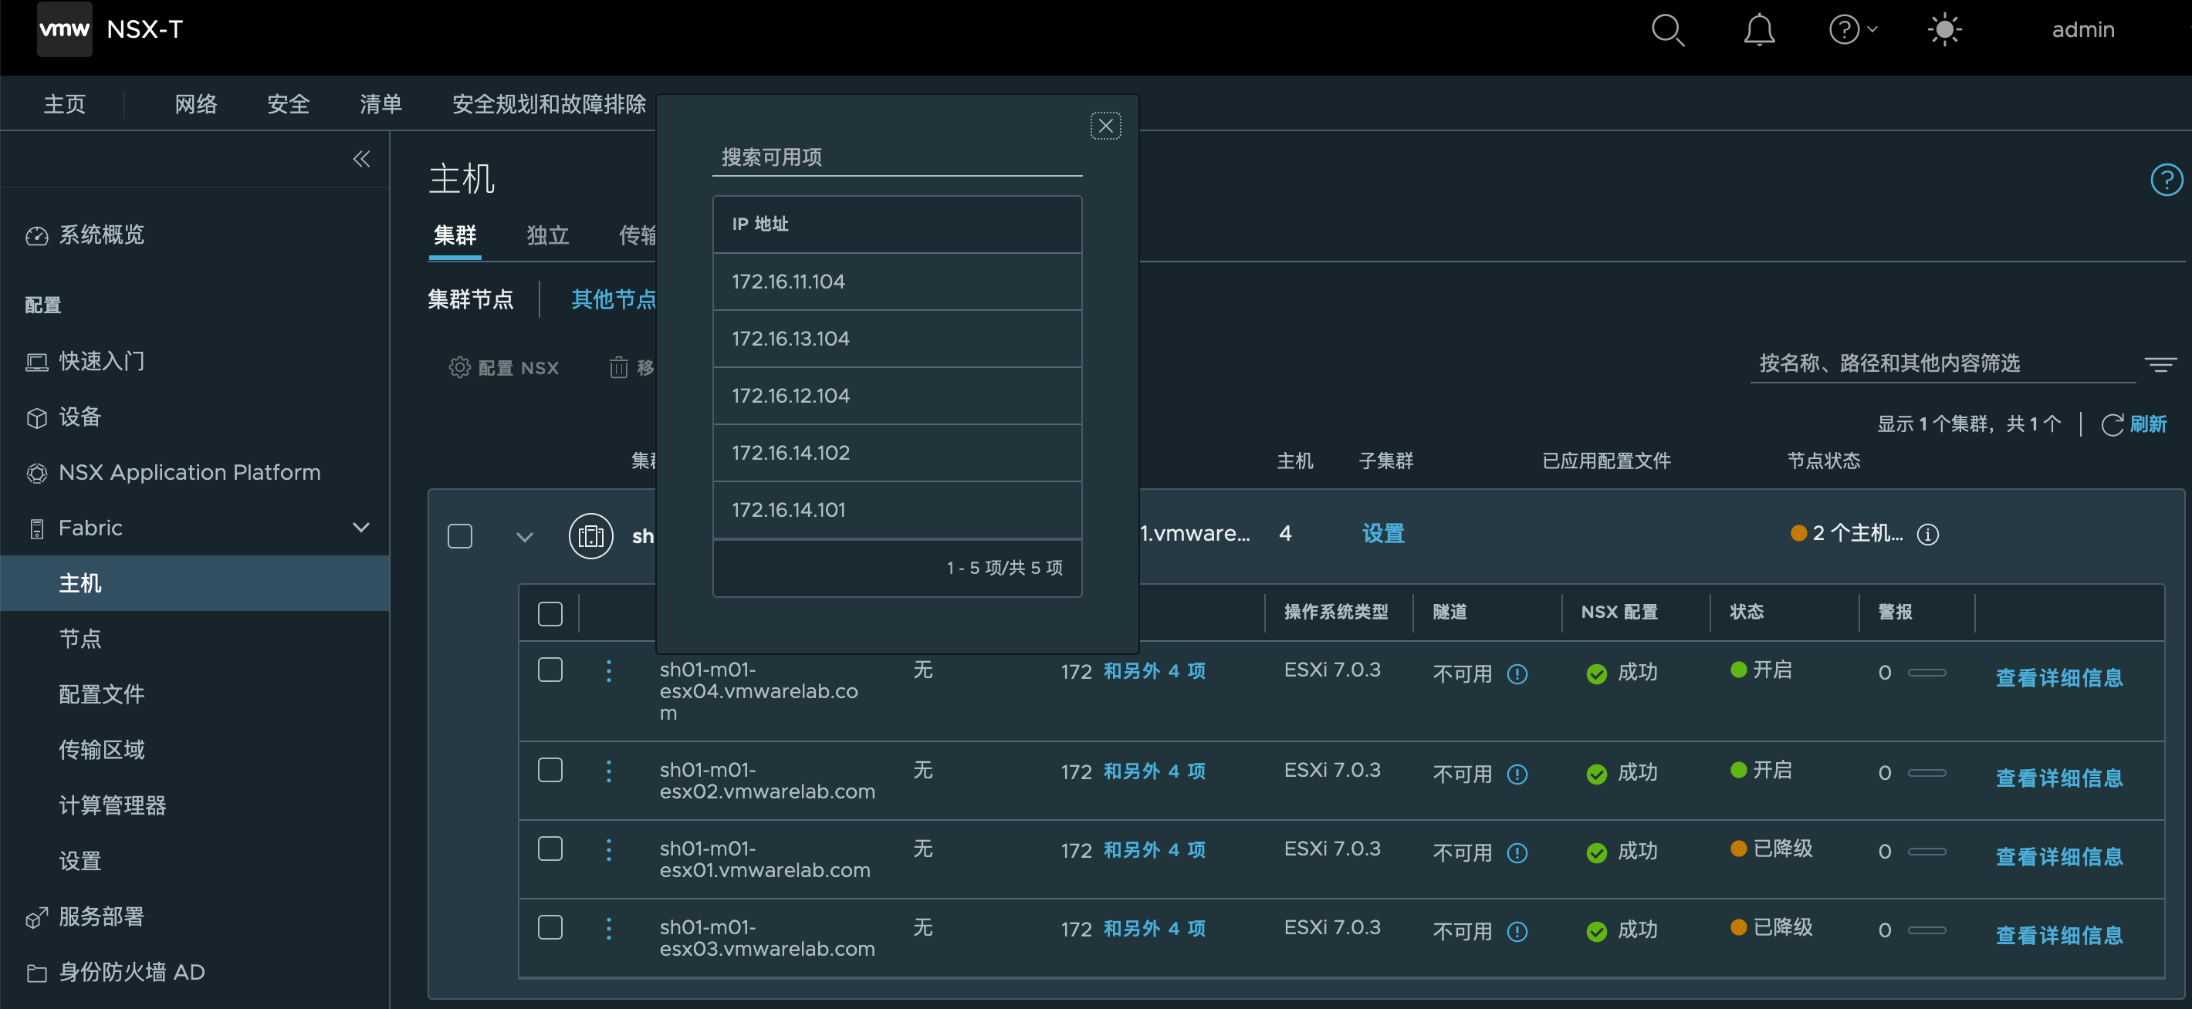
Task: View details for esx02 host
Action: tap(2059, 778)
